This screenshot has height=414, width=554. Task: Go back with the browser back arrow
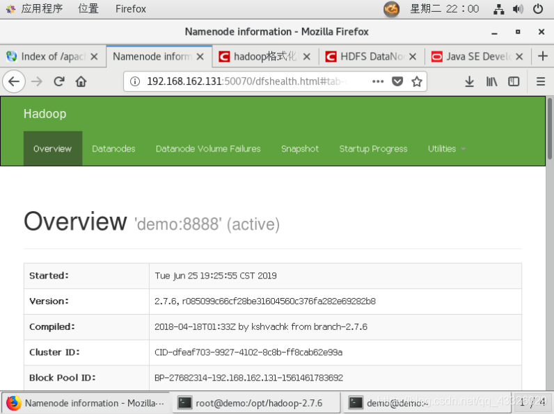click(14, 82)
